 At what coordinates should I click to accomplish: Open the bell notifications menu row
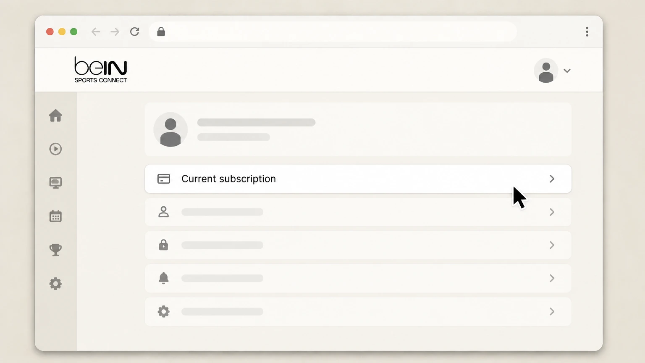point(358,278)
